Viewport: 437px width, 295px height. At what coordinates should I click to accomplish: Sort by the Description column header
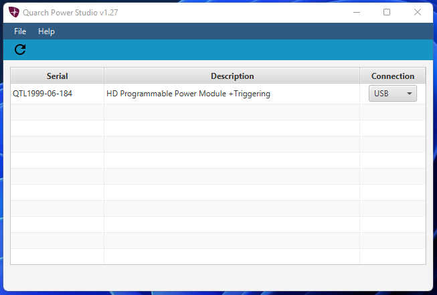[x=232, y=76]
